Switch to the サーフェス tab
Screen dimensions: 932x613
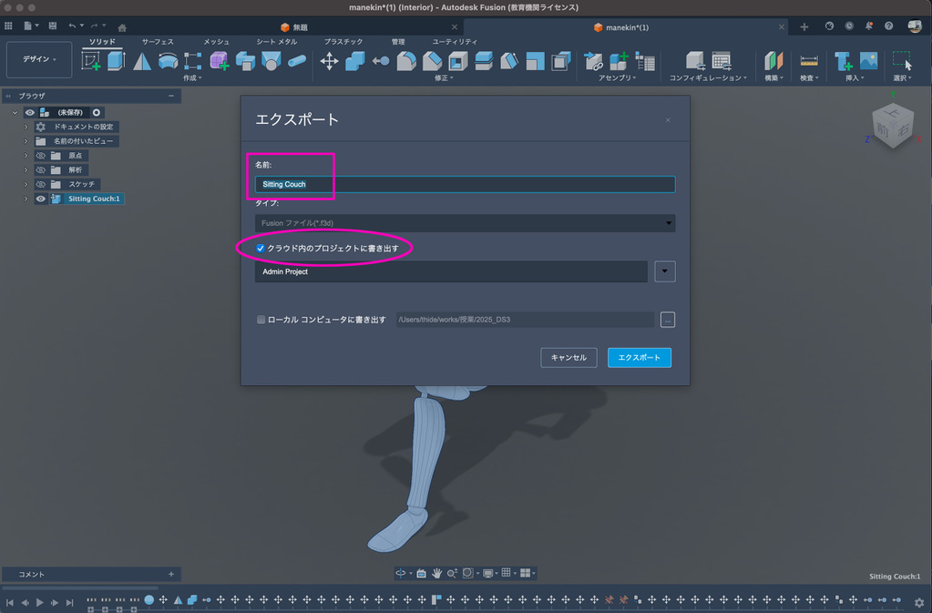click(157, 42)
